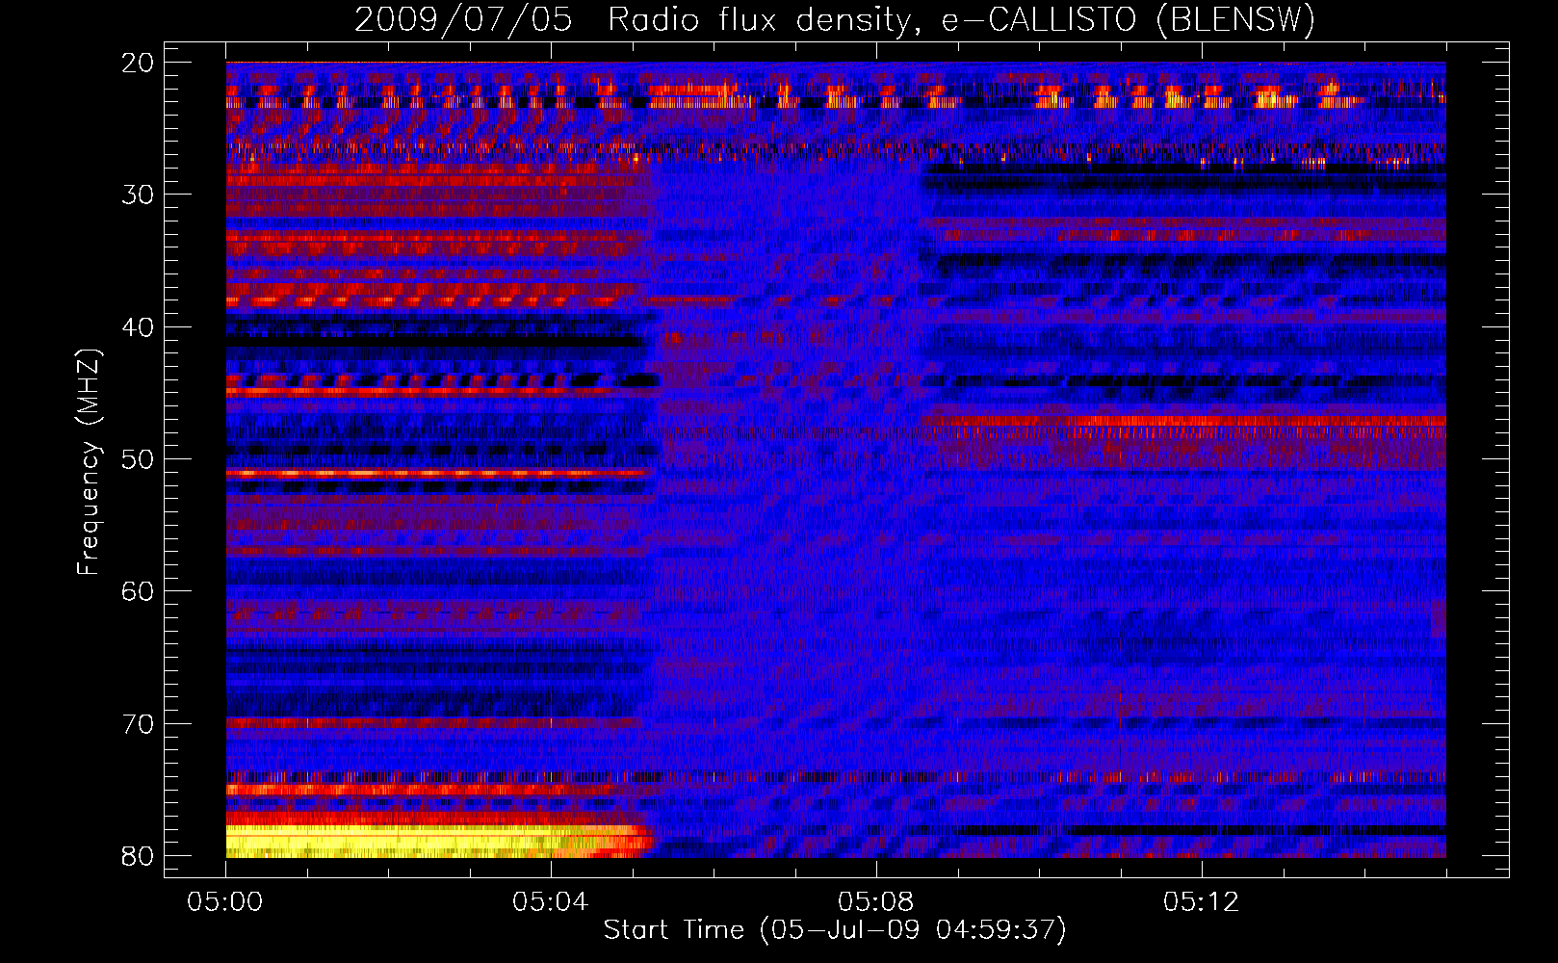Click the '60' frequency tick label
1558x963 pixels.
point(138,591)
